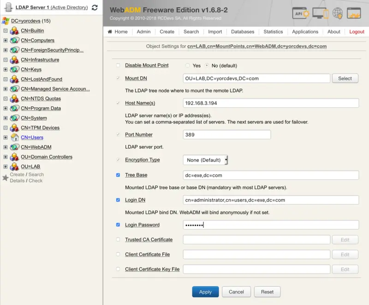Select Yes for Disable Mount Point
The width and height of the screenshot is (369, 305).
pos(188,66)
